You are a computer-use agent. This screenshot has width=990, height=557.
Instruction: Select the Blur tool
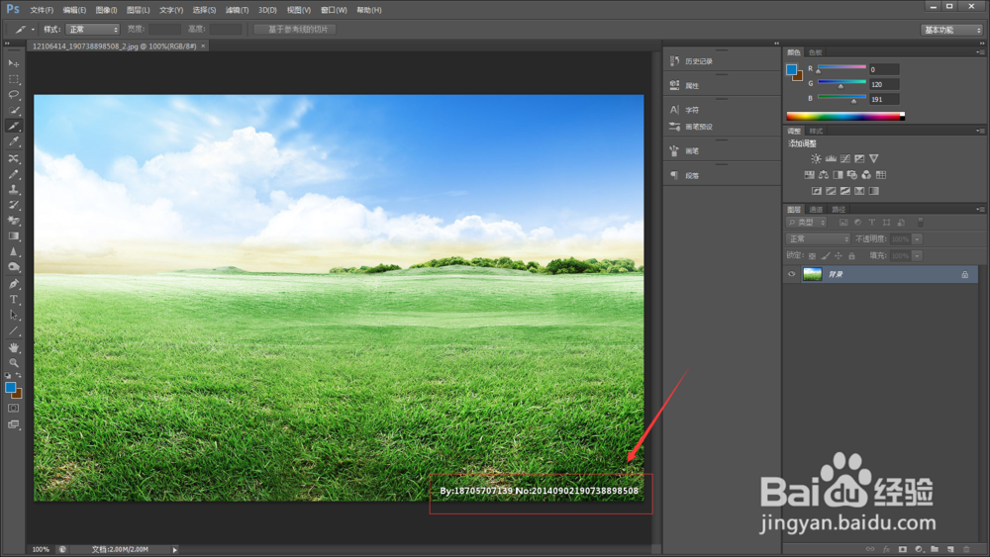13,251
